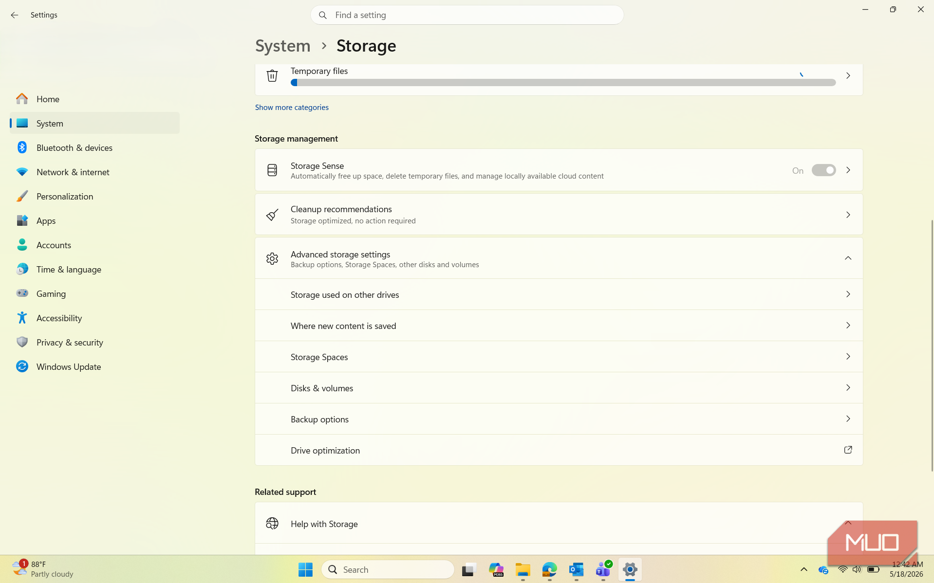
Task: Open Microsoft Teams from the taskbar
Action: [603, 569]
